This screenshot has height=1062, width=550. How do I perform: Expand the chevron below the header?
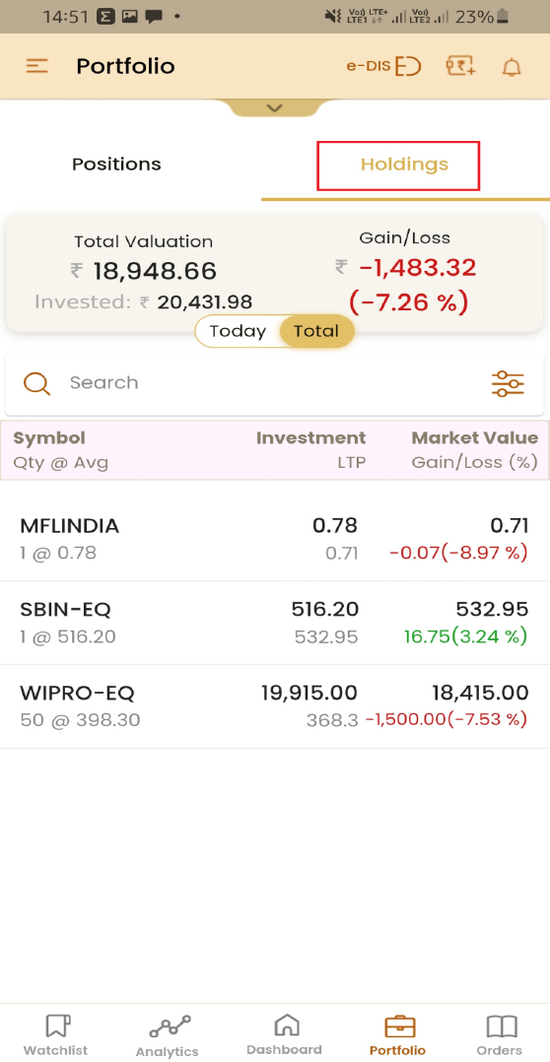[x=274, y=107]
